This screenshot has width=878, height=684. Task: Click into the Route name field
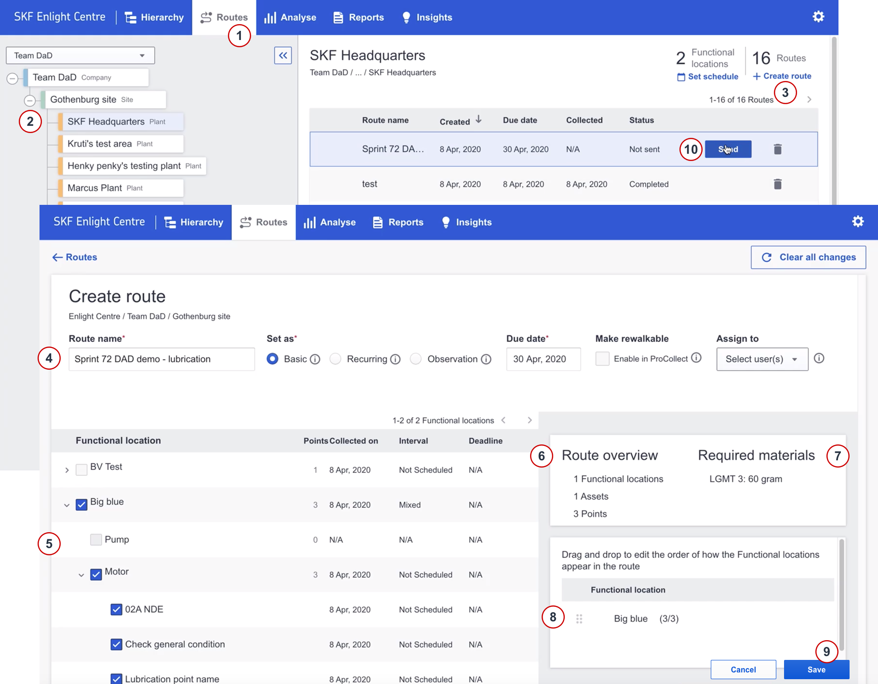click(x=161, y=360)
